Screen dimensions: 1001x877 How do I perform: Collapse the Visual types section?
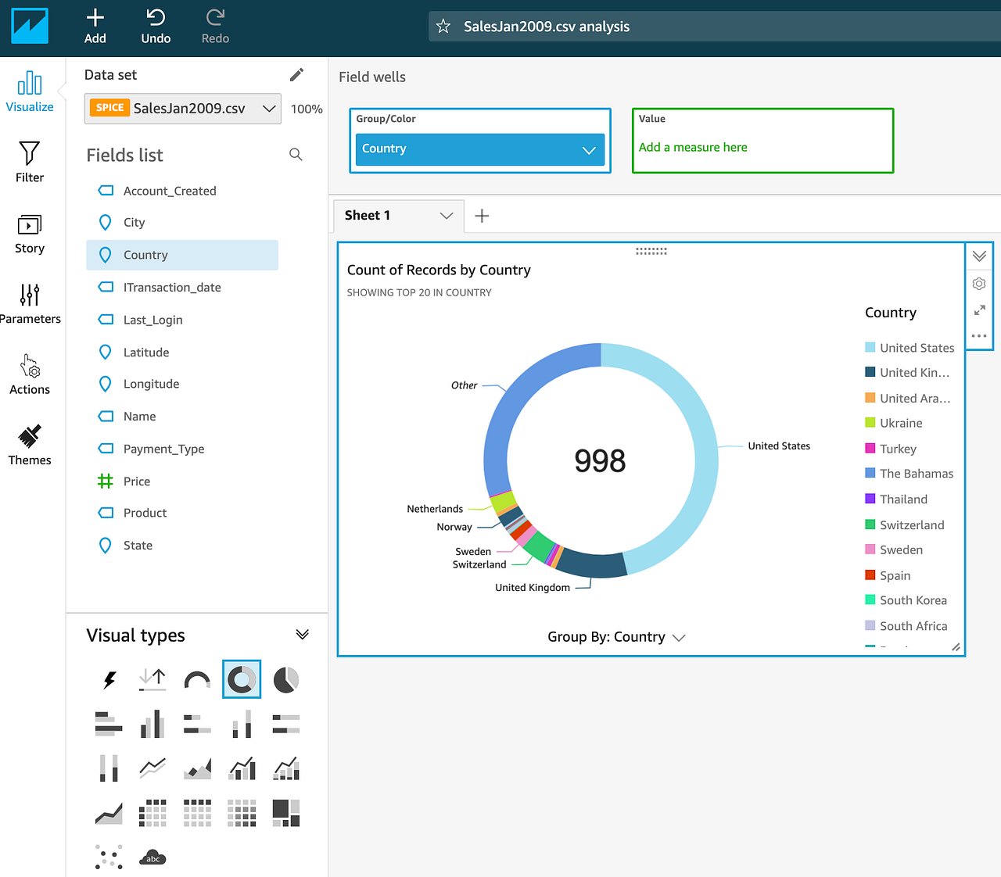303,634
